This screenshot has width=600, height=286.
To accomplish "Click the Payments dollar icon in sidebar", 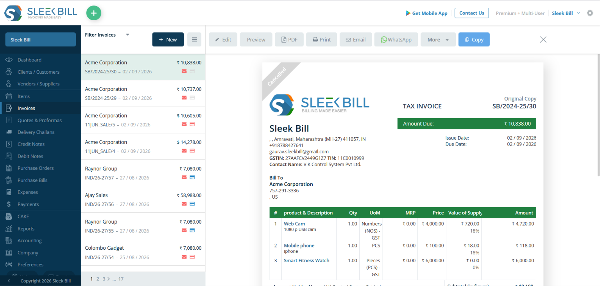I will 9,204.
